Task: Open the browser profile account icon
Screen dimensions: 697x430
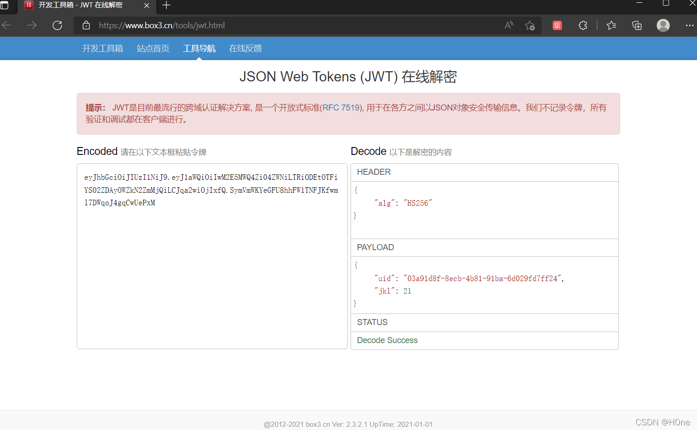Action: point(663,25)
